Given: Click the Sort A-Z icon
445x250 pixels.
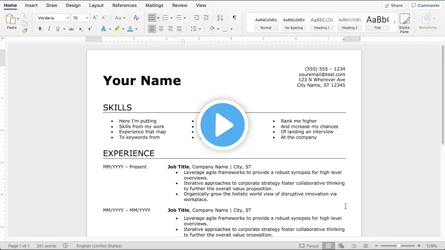Looking at the screenshot, I should (220, 18).
